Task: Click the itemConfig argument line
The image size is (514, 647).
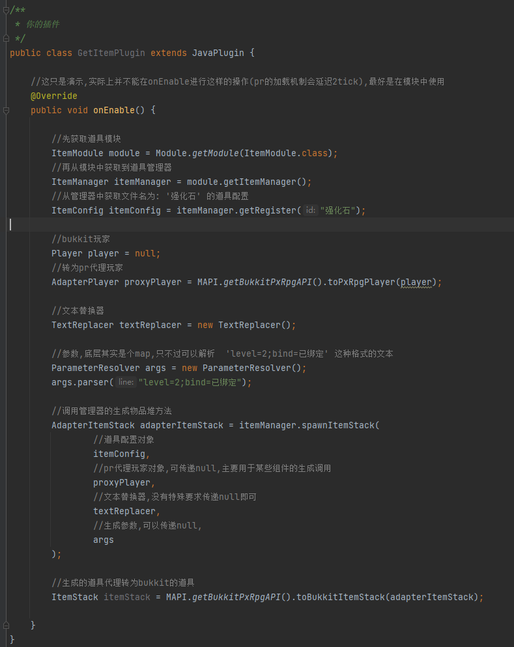Action: (121, 454)
